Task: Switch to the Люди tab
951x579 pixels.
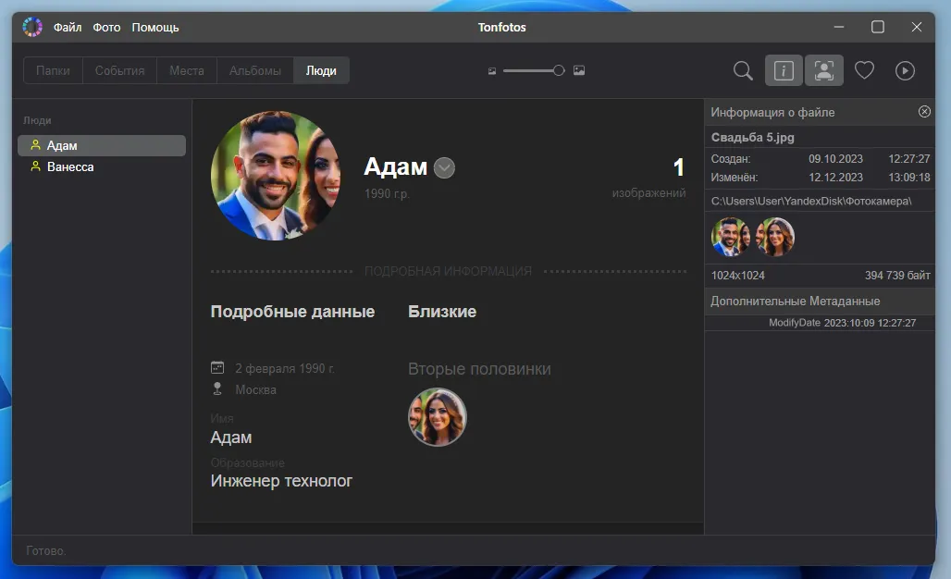Action: tap(321, 69)
